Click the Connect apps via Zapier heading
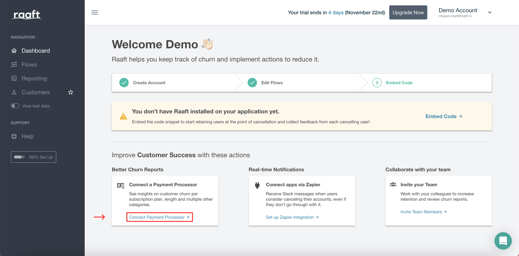This screenshot has height=256, width=519. point(293,184)
